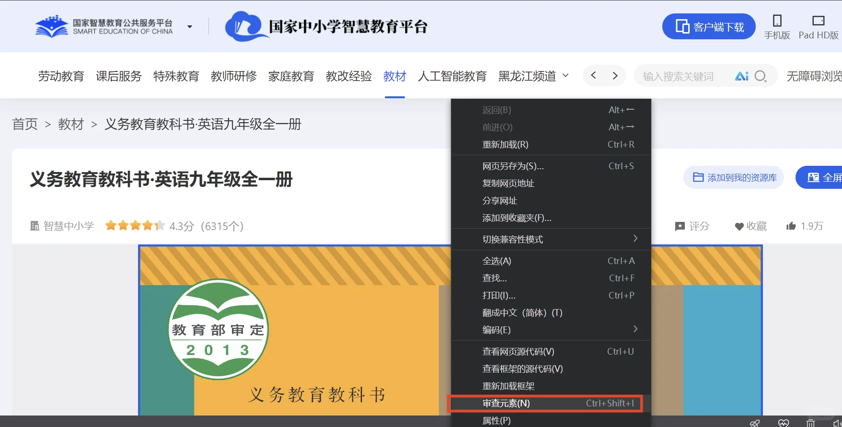The image size is (842, 427).
Task: Select 前进(O) in context menu
Action: click(x=551, y=127)
